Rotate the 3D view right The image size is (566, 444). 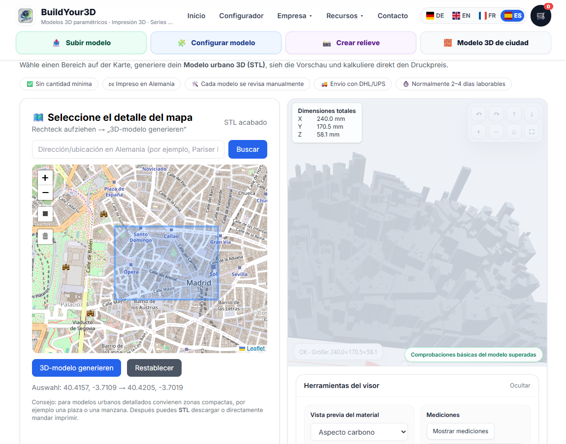pos(496,114)
